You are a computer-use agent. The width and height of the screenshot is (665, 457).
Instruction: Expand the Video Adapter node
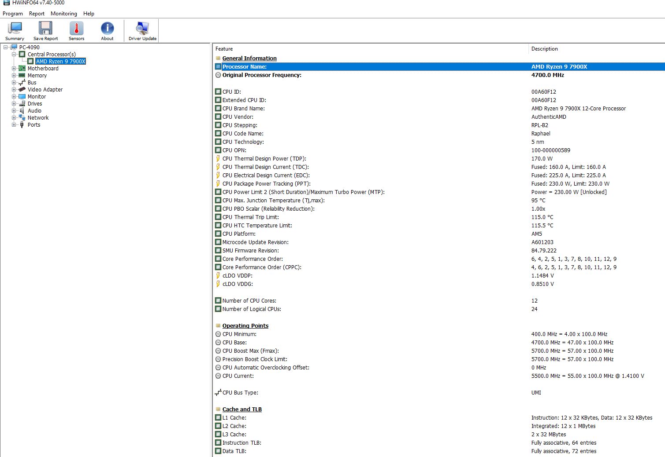pos(14,89)
